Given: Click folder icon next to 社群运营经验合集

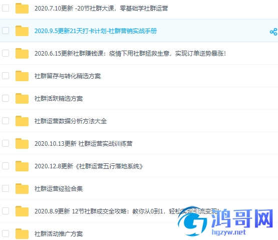Looking at the screenshot, I should (22, 188).
